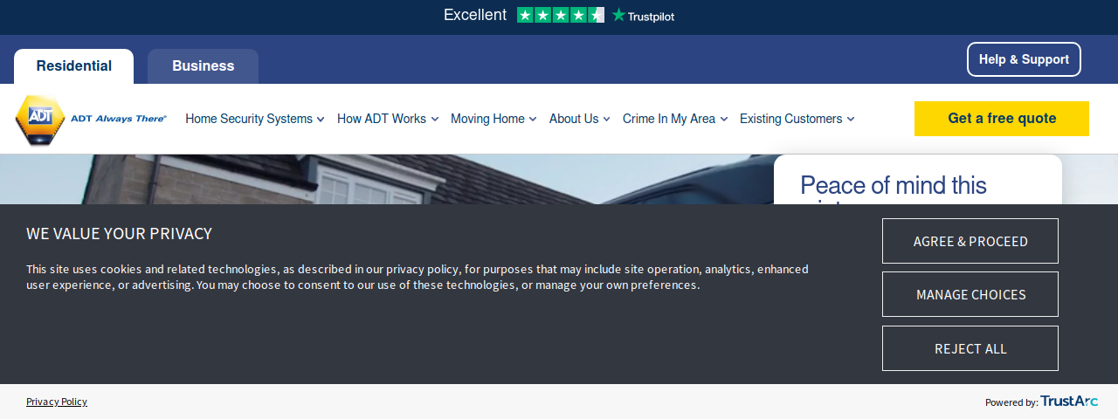
Task: Click the Powered by label
Action: 1011,402
